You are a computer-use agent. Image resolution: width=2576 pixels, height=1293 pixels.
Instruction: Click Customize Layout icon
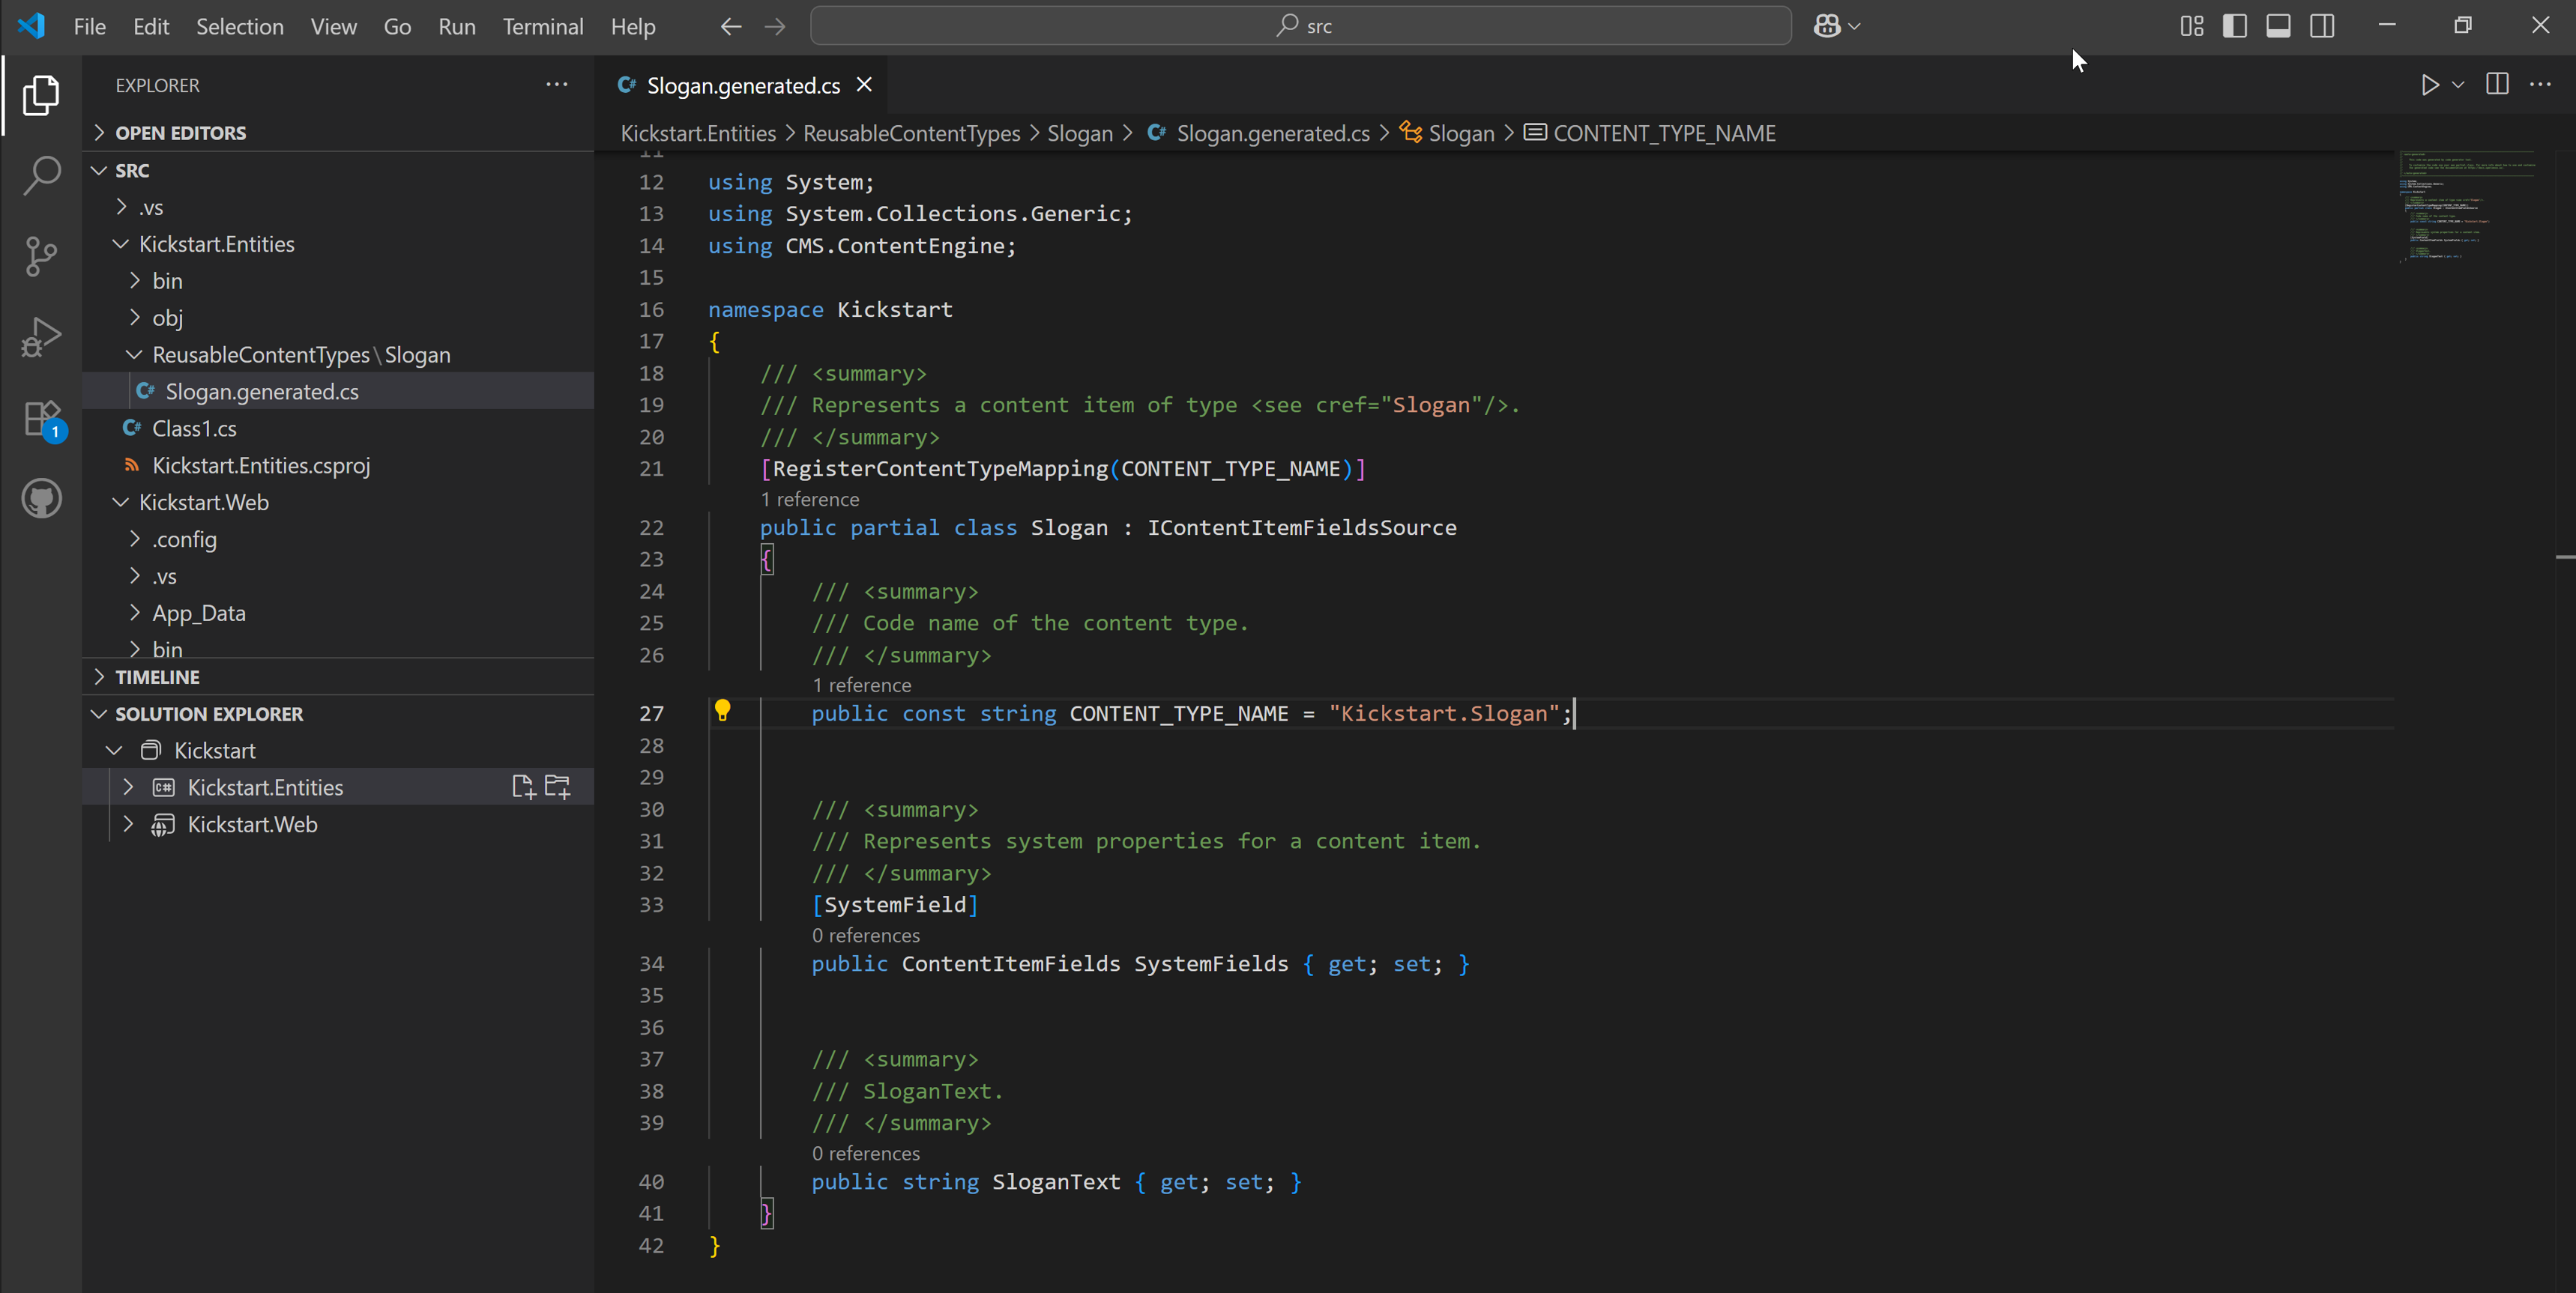click(x=2192, y=26)
